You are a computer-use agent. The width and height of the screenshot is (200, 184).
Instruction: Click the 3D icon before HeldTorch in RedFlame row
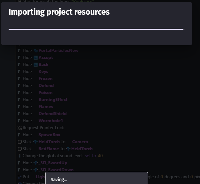coord(68,149)
